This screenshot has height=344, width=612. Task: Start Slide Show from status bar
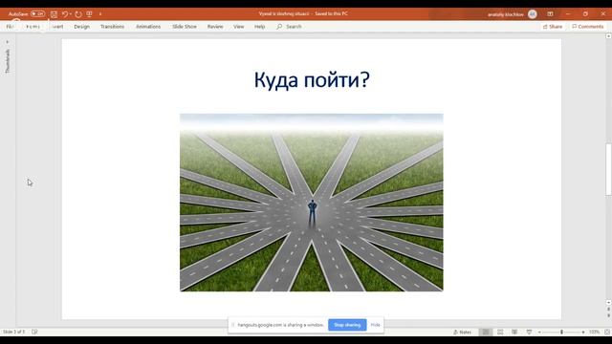pyautogui.click(x=529, y=332)
